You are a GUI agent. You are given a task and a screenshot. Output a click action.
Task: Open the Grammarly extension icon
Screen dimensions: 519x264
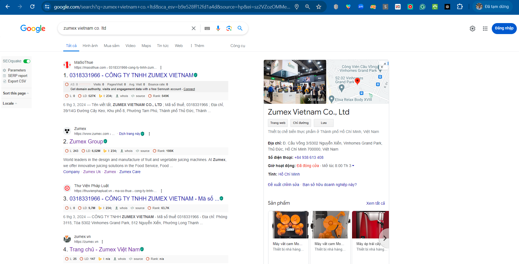point(423,7)
